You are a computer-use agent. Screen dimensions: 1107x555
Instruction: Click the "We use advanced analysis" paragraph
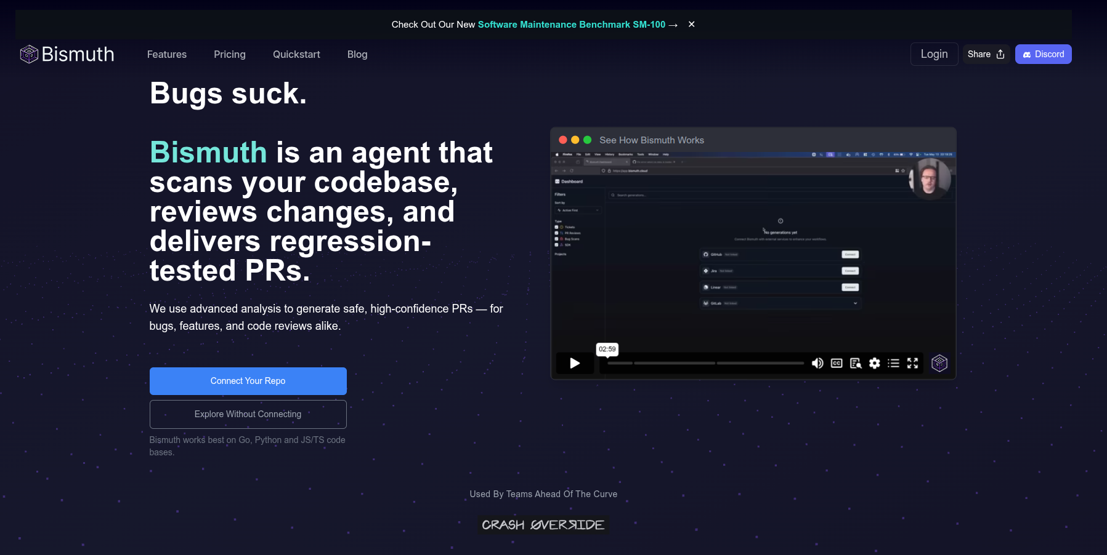[x=326, y=317]
